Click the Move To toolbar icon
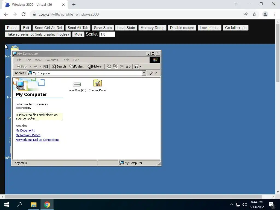 click(x=109, y=66)
